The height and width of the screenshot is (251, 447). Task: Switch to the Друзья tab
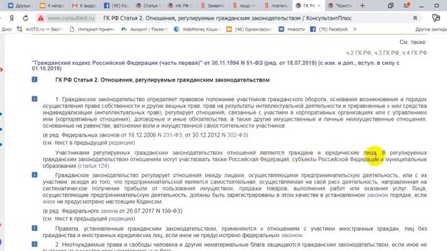pos(19,6)
